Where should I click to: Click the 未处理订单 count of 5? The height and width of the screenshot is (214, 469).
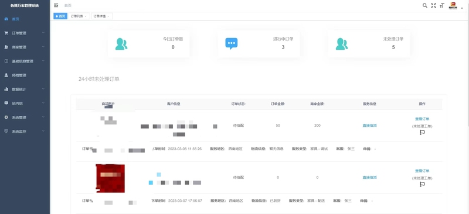pos(393,47)
